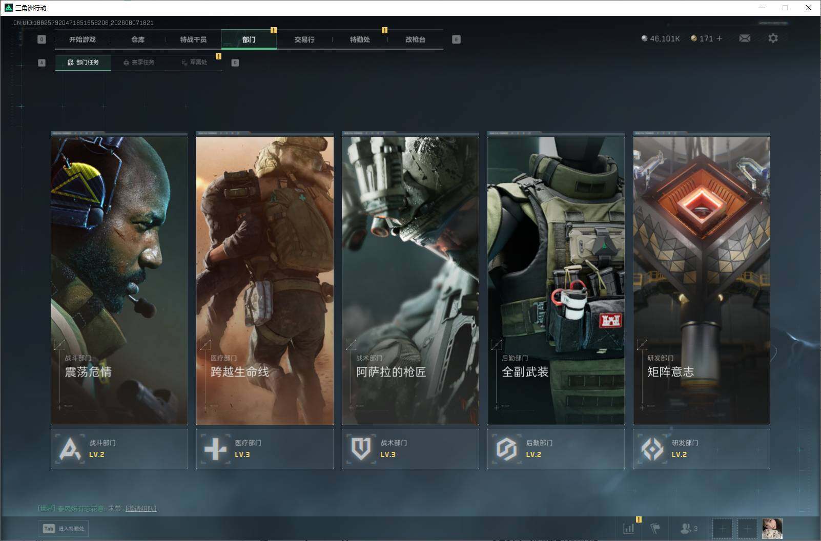Open the friends list icon showing 3

click(688, 528)
